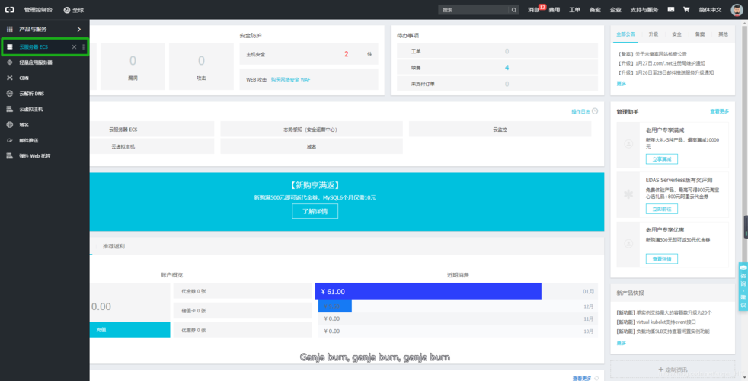Open the 支持与服务 top menu

point(644,10)
